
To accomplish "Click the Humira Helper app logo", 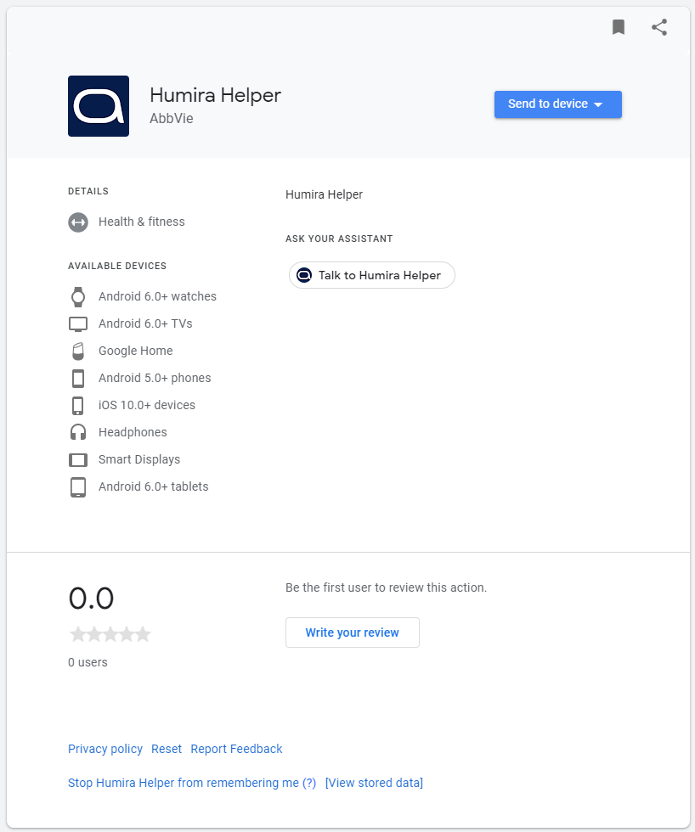I will point(99,106).
